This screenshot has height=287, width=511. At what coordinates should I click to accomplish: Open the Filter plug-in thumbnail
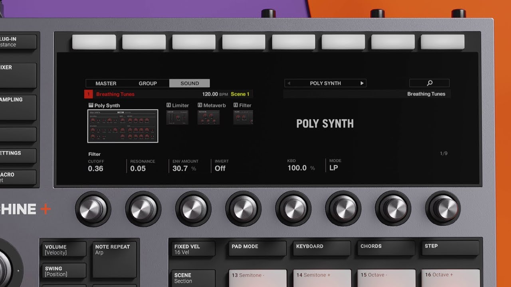point(243,117)
